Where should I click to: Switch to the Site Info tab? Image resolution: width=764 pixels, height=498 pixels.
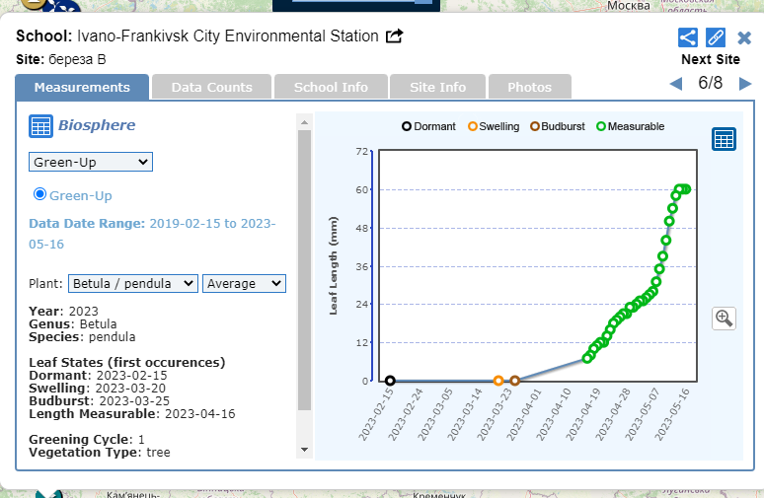[437, 87]
